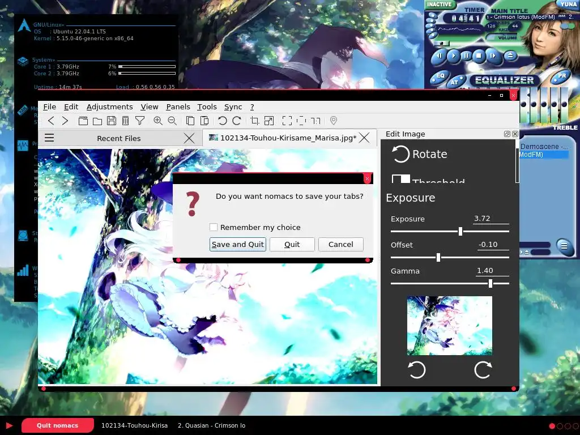The image size is (580, 435).
Task: Enable Remember my choice checkbox
Action: (x=214, y=227)
